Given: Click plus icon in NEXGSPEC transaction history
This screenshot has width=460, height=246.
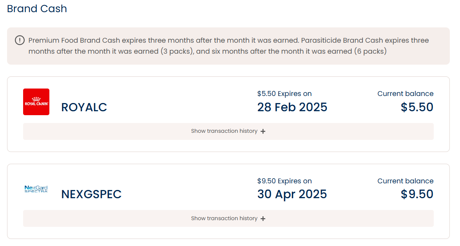Looking at the screenshot, I should (263, 219).
